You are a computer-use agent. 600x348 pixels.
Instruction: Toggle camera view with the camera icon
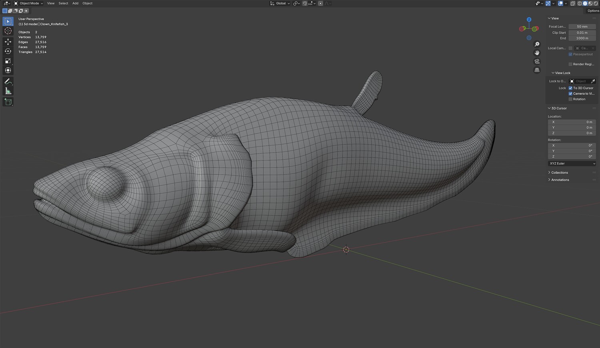point(537,62)
